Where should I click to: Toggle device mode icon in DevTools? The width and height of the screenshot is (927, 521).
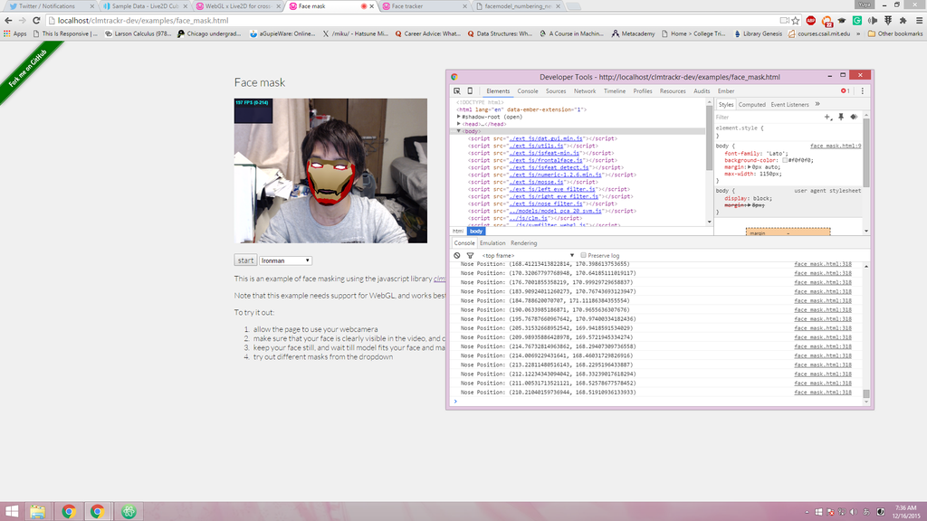click(x=470, y=91)
